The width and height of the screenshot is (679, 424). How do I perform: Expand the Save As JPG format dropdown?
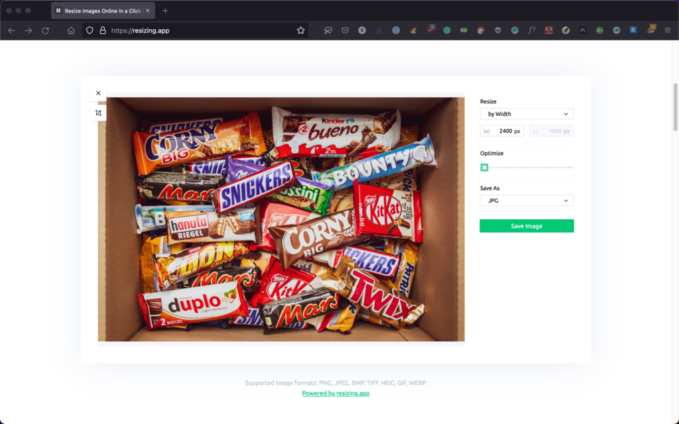tap(526, 201)
